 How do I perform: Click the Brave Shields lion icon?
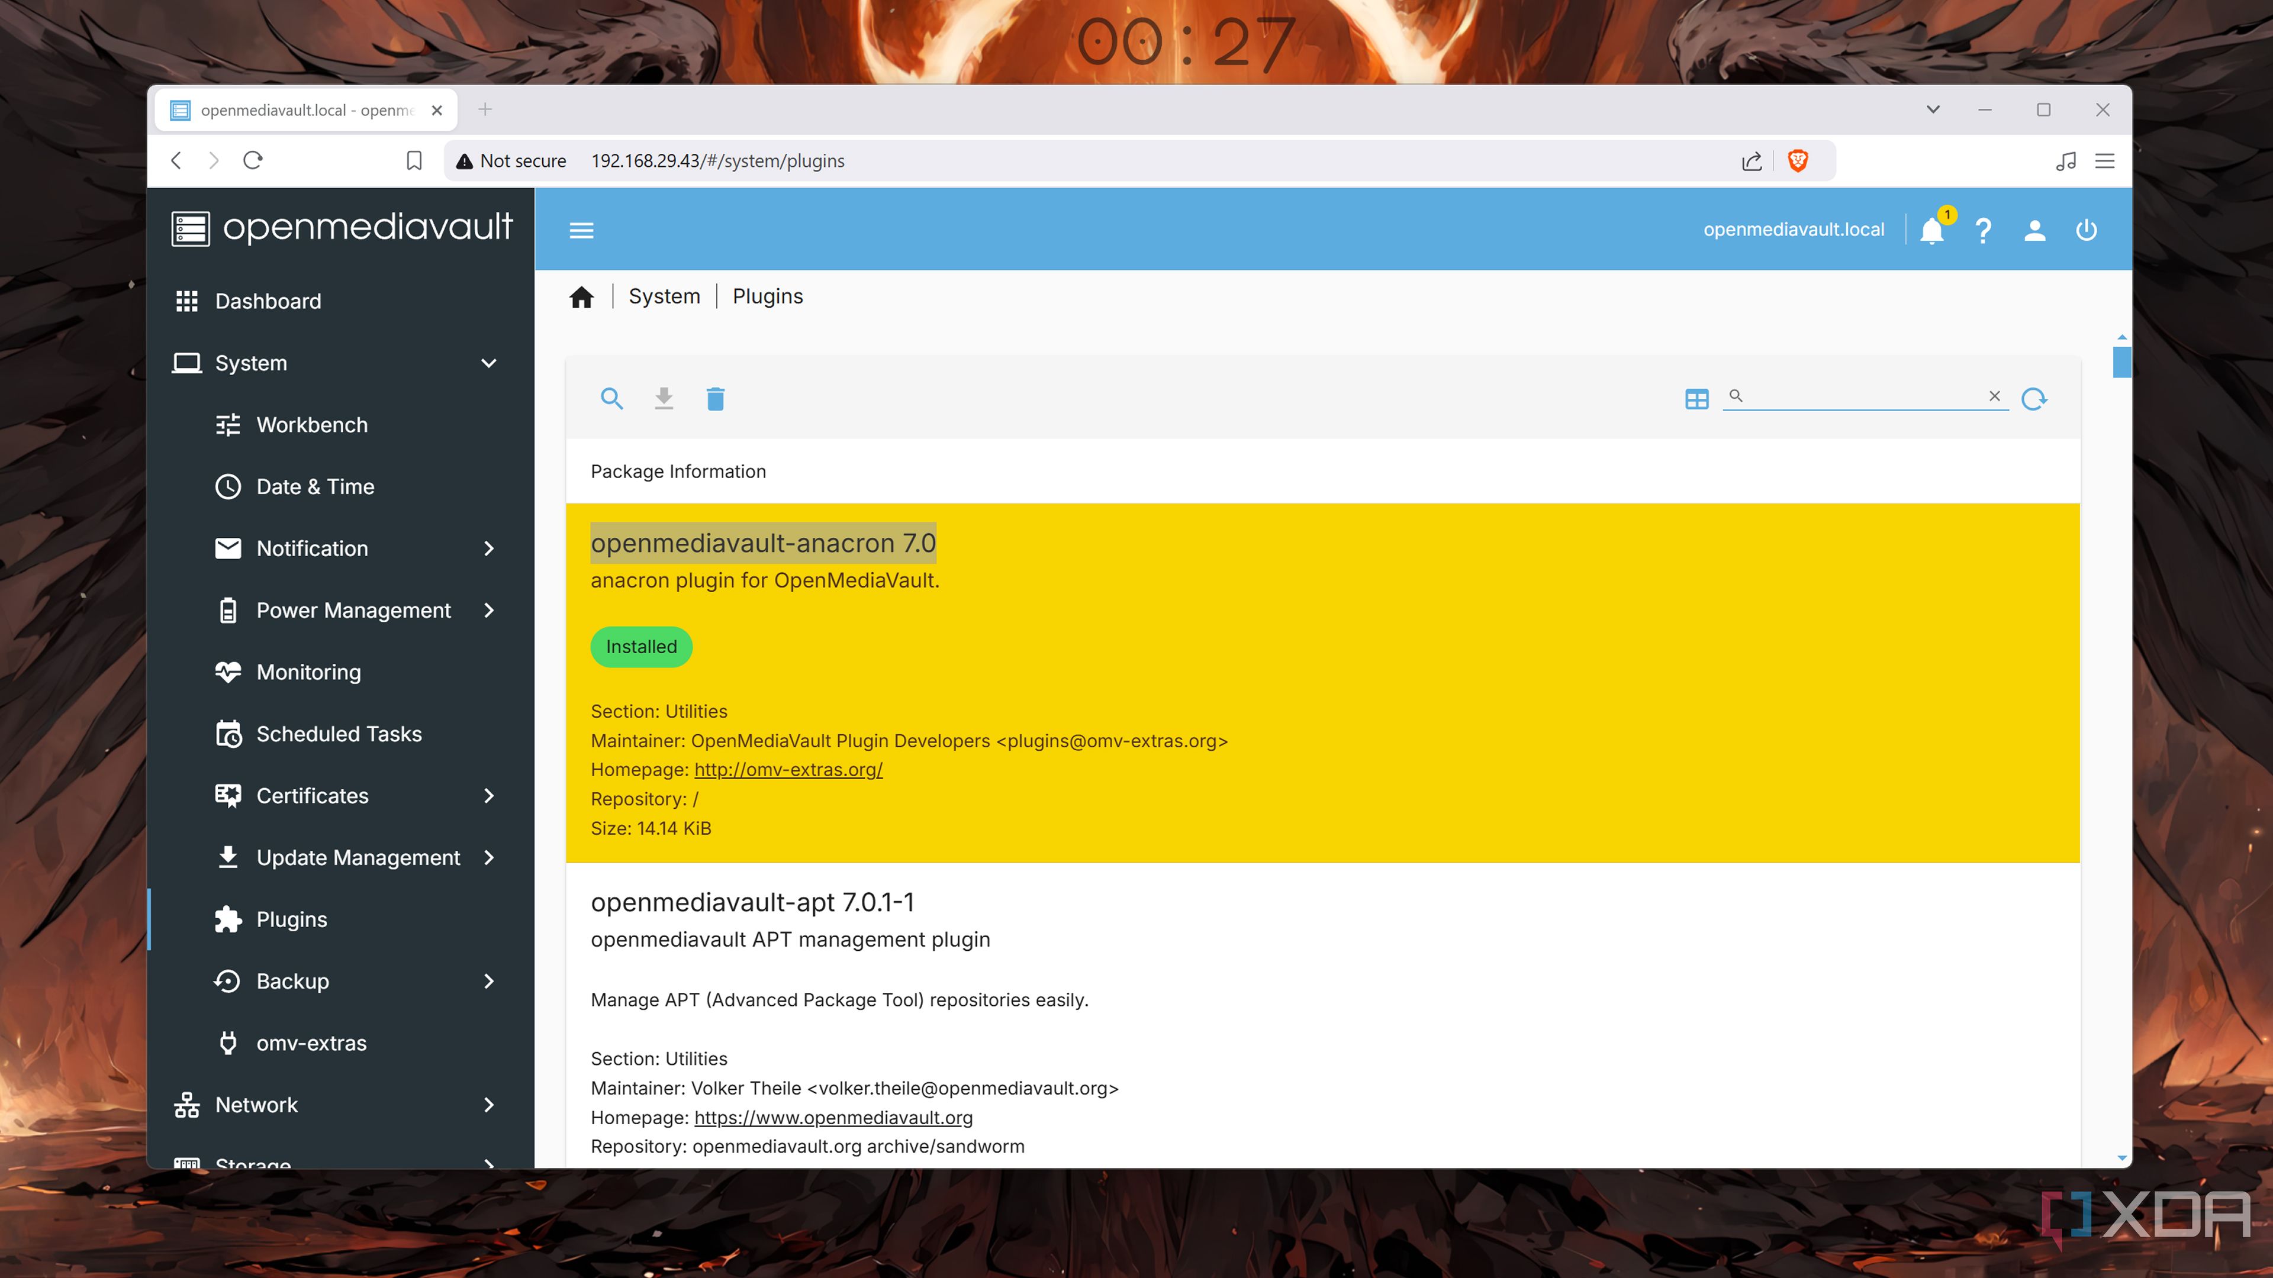tap(1798, 160)
